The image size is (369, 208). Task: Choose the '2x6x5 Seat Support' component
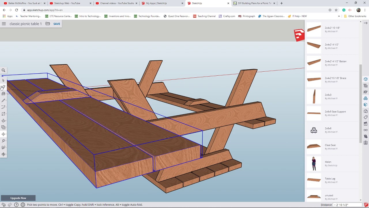pos(332,113)
